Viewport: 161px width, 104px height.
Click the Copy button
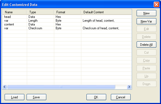[x=146, y=60]
